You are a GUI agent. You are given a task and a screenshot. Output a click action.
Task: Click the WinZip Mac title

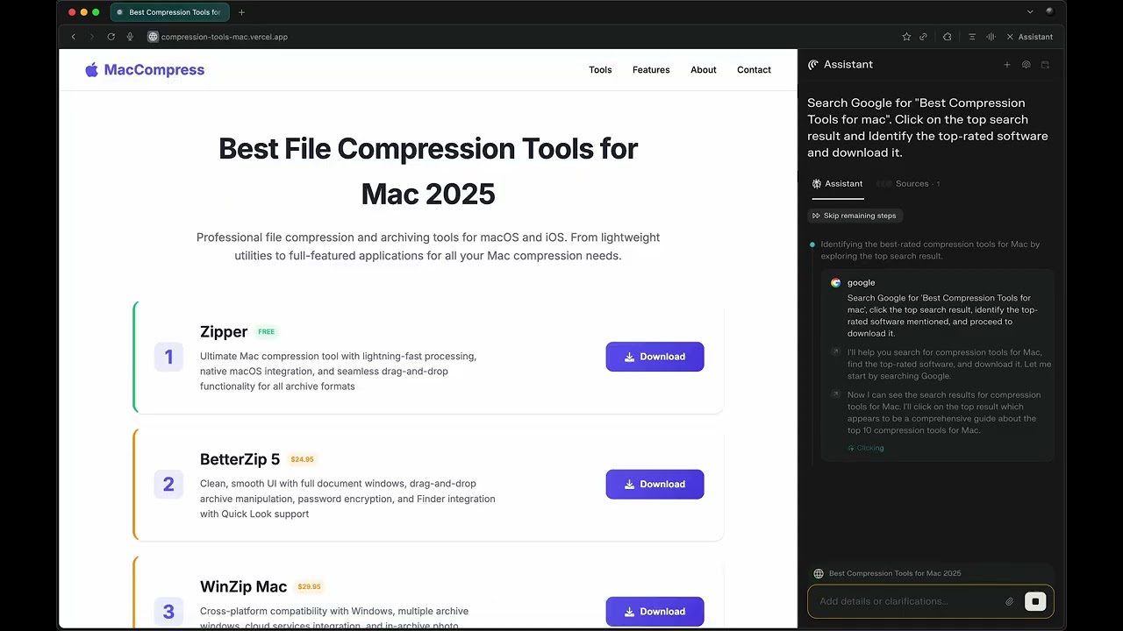click(x=243, y=586)
